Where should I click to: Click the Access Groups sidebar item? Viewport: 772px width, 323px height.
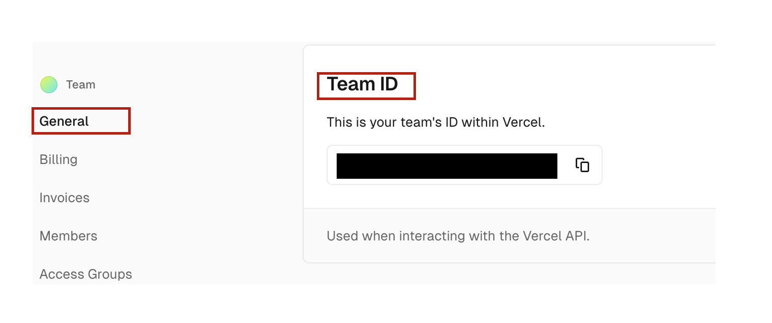85,274
